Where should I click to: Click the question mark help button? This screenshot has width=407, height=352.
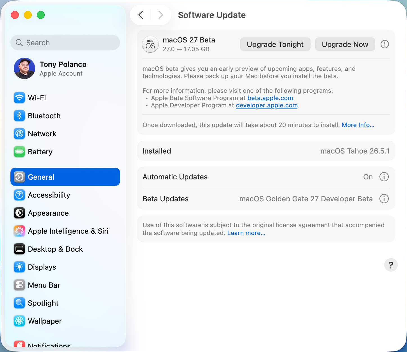(x=391, y=265)
